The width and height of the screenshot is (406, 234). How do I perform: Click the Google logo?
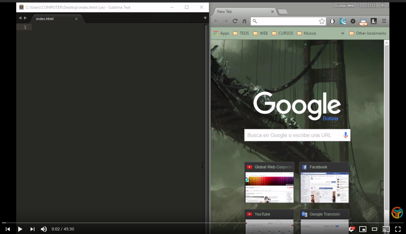[297, 106]
